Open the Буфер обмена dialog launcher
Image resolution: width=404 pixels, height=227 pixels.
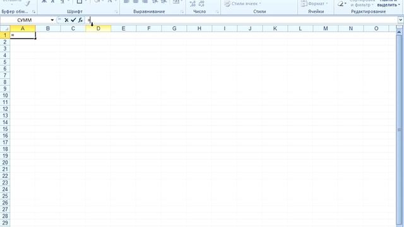tap(33, 12)
